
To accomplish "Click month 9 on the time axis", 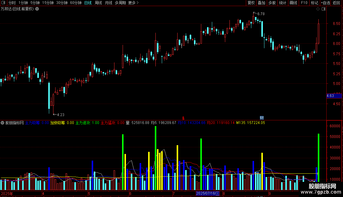I will 270,193.
